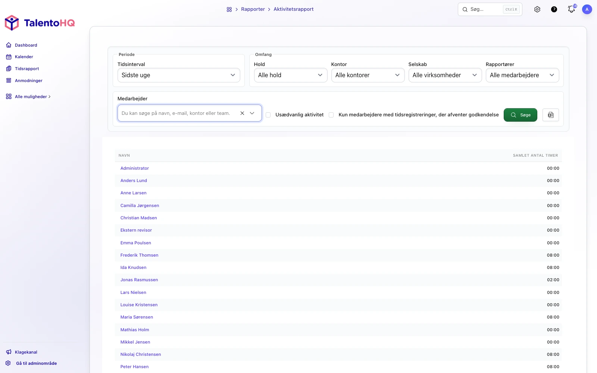Open Anne Larsen's name link

[134, 193]
